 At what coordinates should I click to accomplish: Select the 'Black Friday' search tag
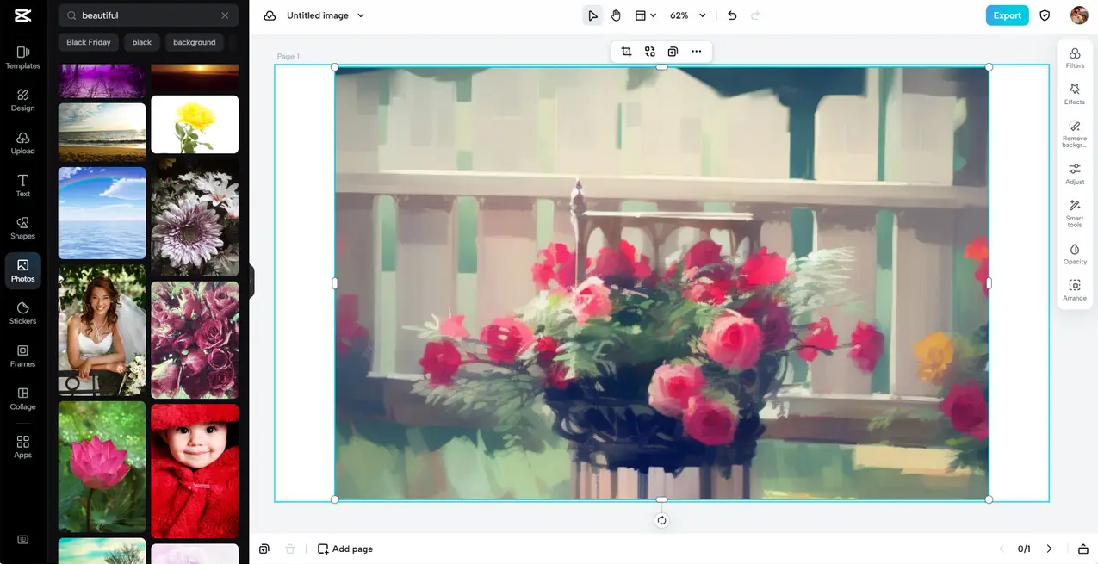click(89, 42)
